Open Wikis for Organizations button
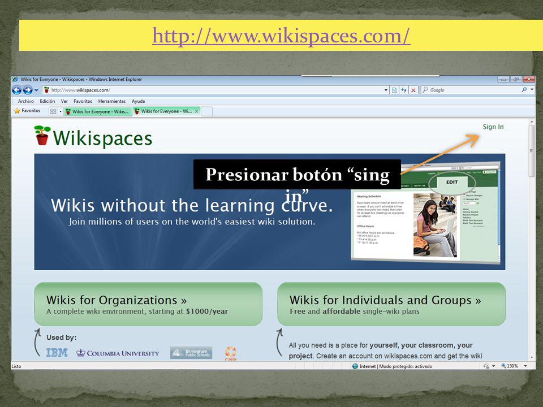The image size is (543, 407). coord(148,304)
